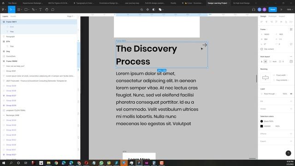Click the Boolean operations icon
This screenshot has width=295, height=166.
click(x=160, y=9)
